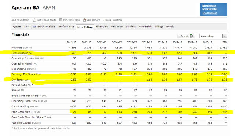
Task: Click the Free Download link in the ad
Action: [210, 13]
